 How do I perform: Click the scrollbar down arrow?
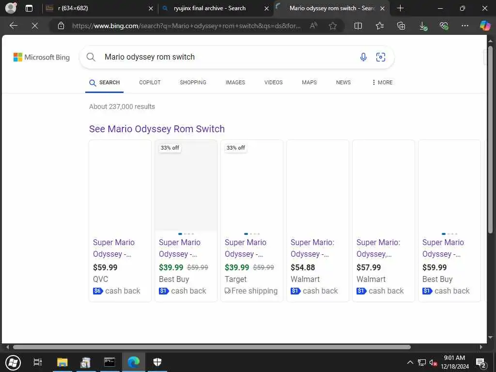(490, 338)
